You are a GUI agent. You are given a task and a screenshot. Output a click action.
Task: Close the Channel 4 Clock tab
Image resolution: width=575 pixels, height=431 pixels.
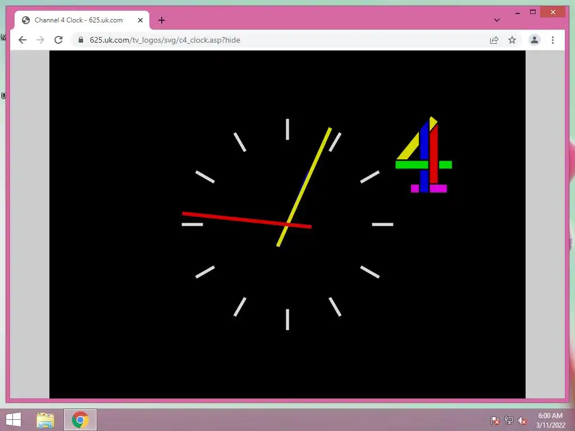[140, 20]
